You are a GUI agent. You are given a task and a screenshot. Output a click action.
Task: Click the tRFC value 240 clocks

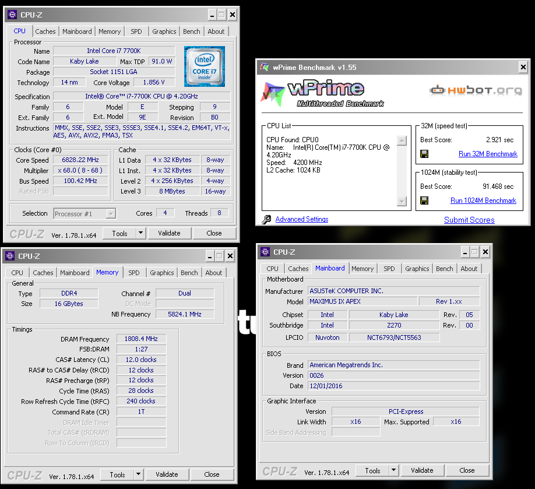tap(141, 401)
